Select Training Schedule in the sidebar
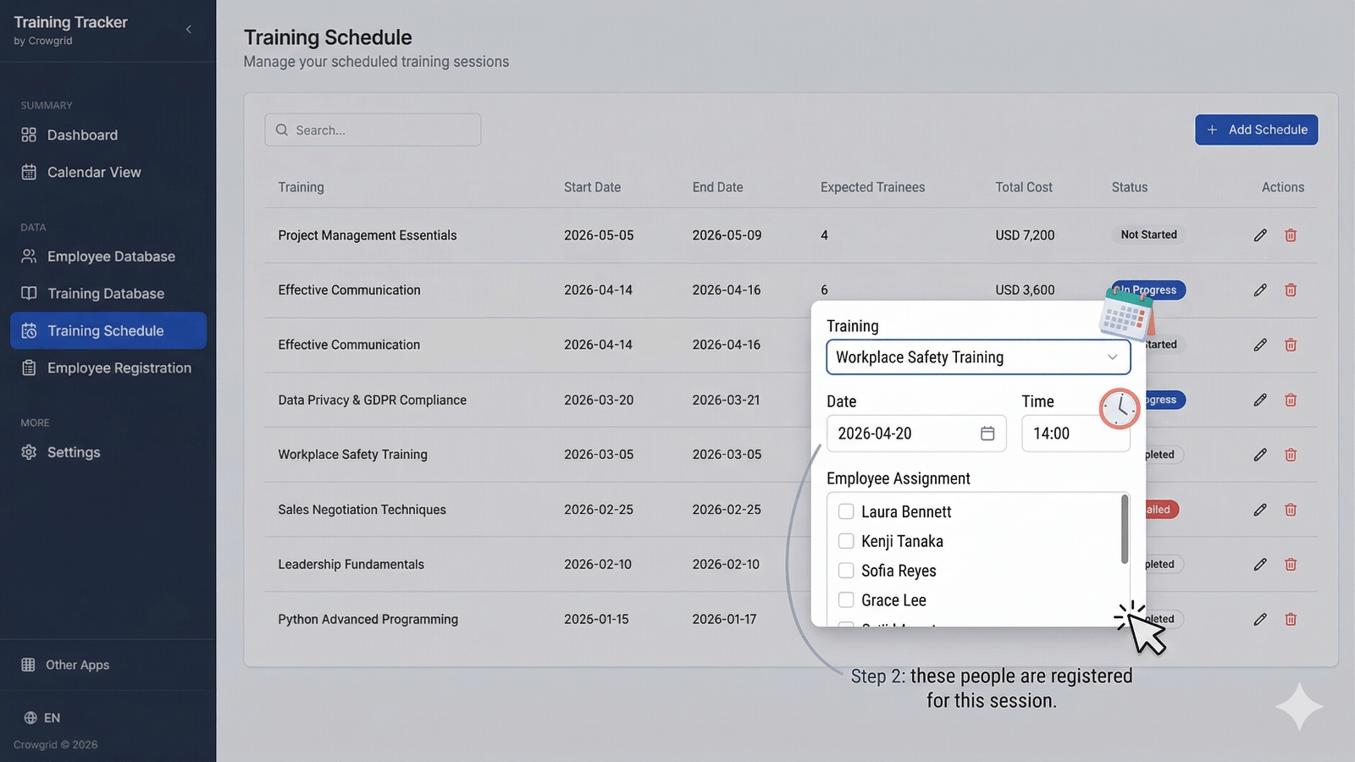This screenshot has height=762, width=1355. pos(108,331)
